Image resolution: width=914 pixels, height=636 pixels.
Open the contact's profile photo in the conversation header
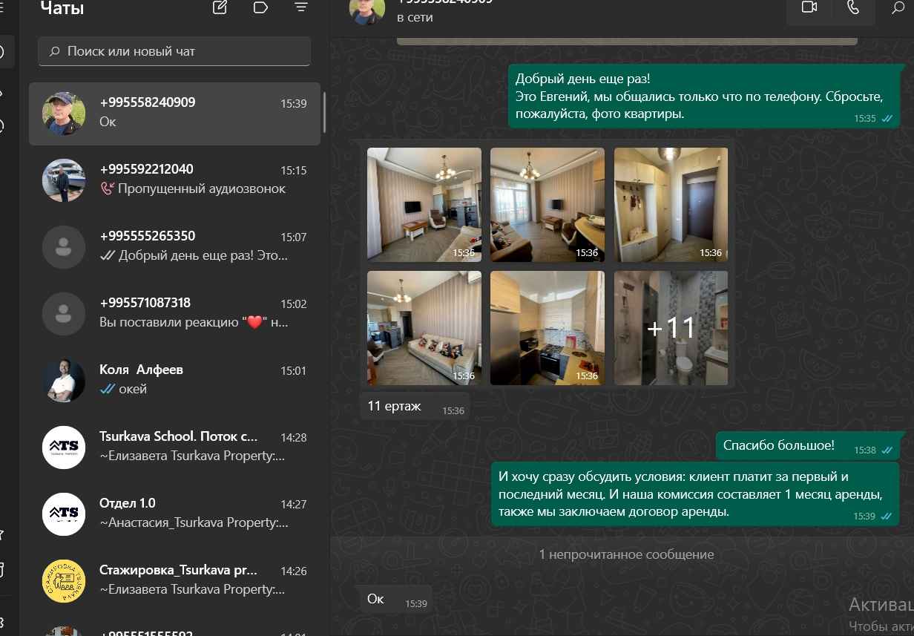click(x=367, y=7)
